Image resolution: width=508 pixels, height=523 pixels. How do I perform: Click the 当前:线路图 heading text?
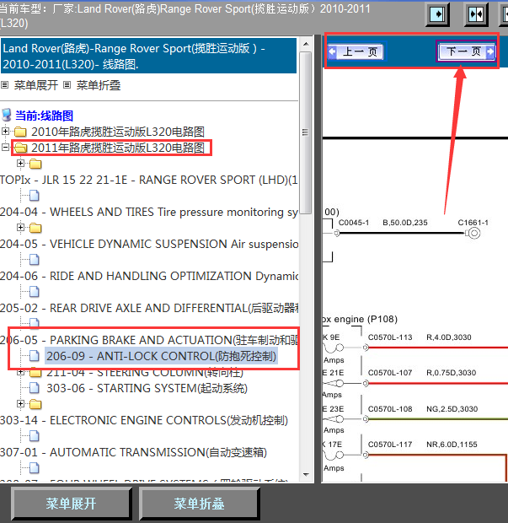click(44, 116)
